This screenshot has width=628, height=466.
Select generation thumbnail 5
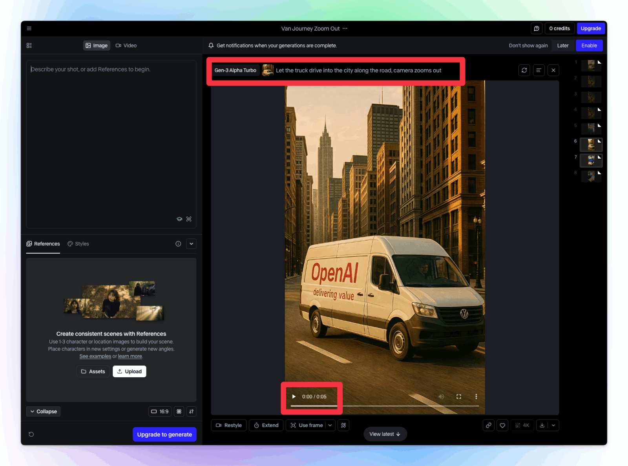[x=591, y=128]
